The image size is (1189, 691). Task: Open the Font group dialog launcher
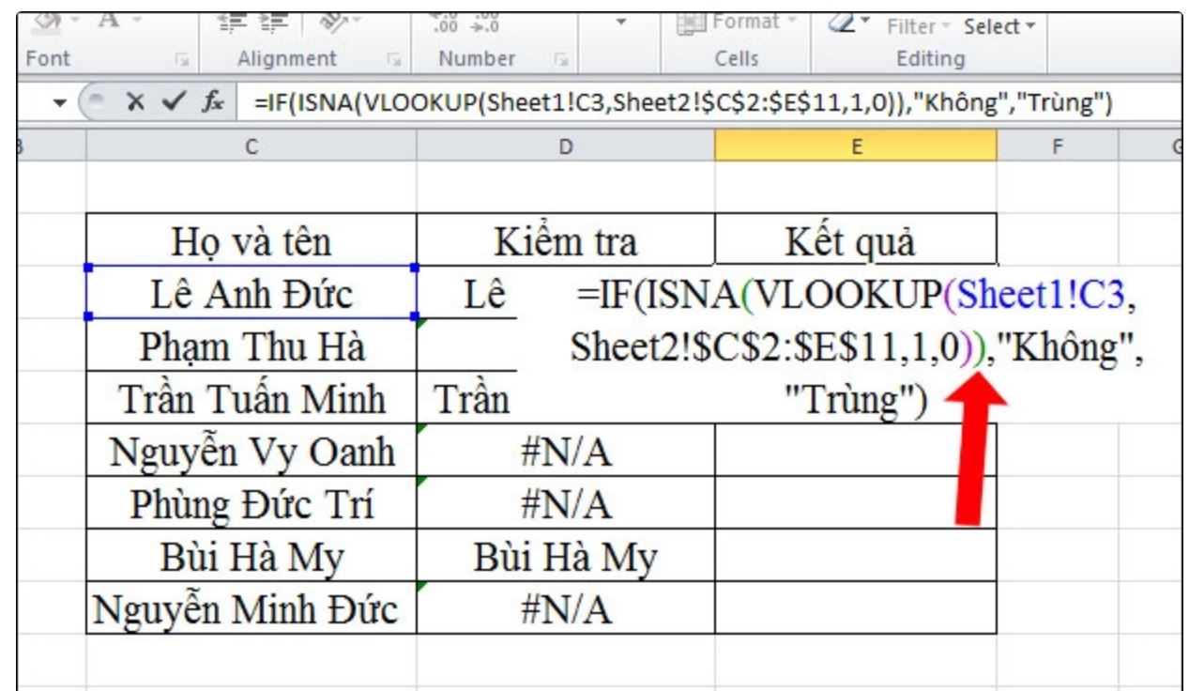click(180, 56)
